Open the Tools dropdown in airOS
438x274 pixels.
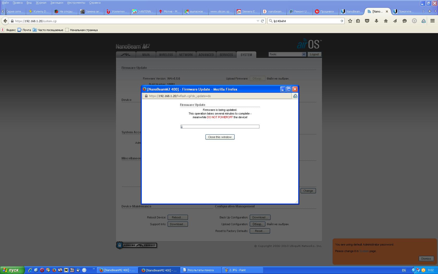[287, 54]
